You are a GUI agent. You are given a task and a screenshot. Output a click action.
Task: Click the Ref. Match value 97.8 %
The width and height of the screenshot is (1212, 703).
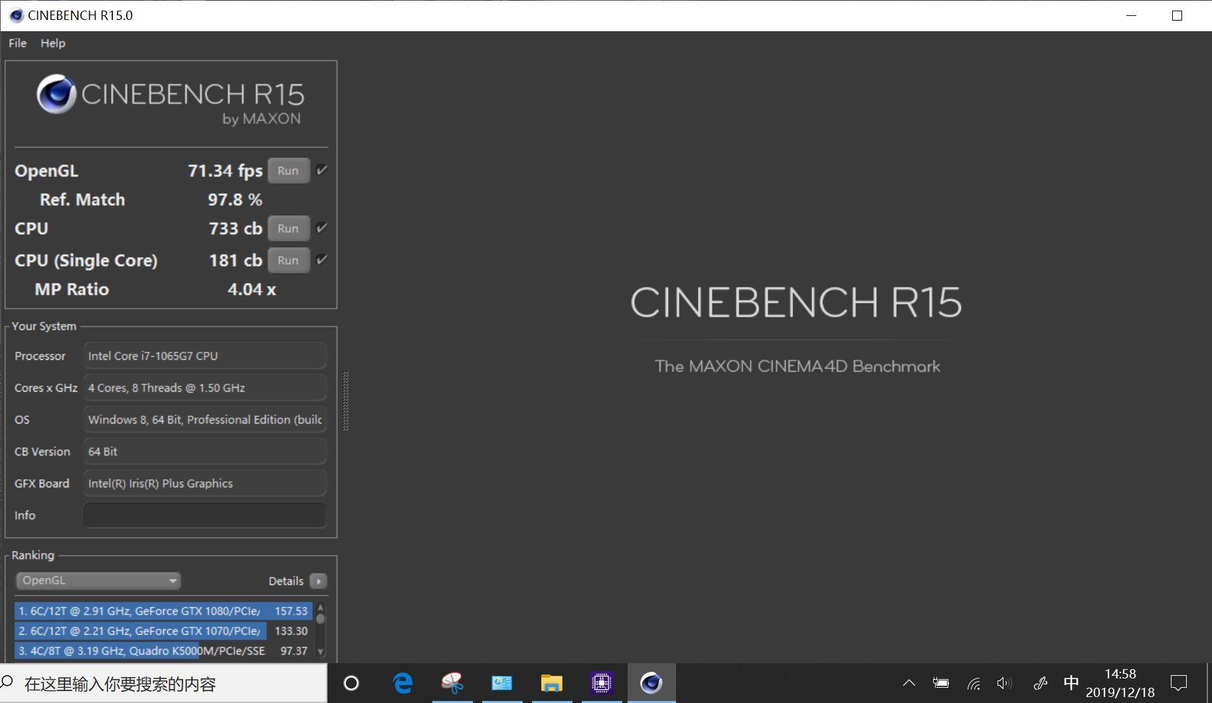point(235,200)
